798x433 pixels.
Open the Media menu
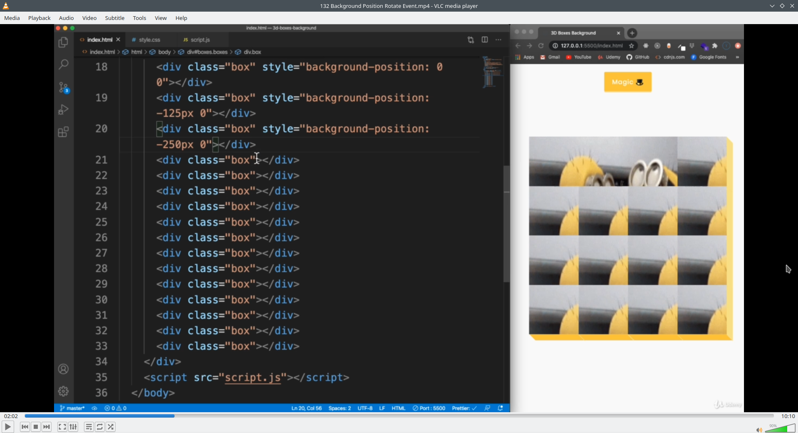tap(12, 18)
